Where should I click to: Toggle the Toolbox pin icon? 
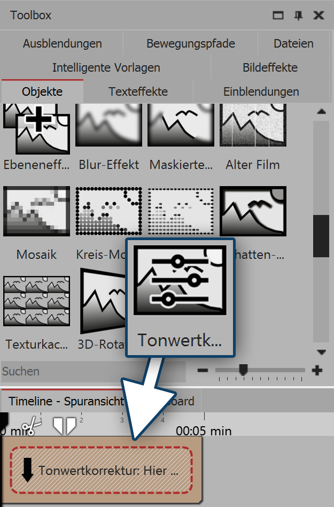click(x=299, y=15)
